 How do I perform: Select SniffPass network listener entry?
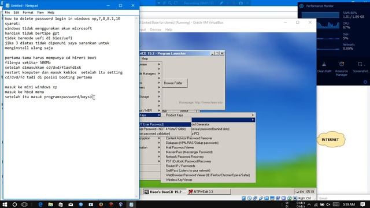[x=188, y=170]
